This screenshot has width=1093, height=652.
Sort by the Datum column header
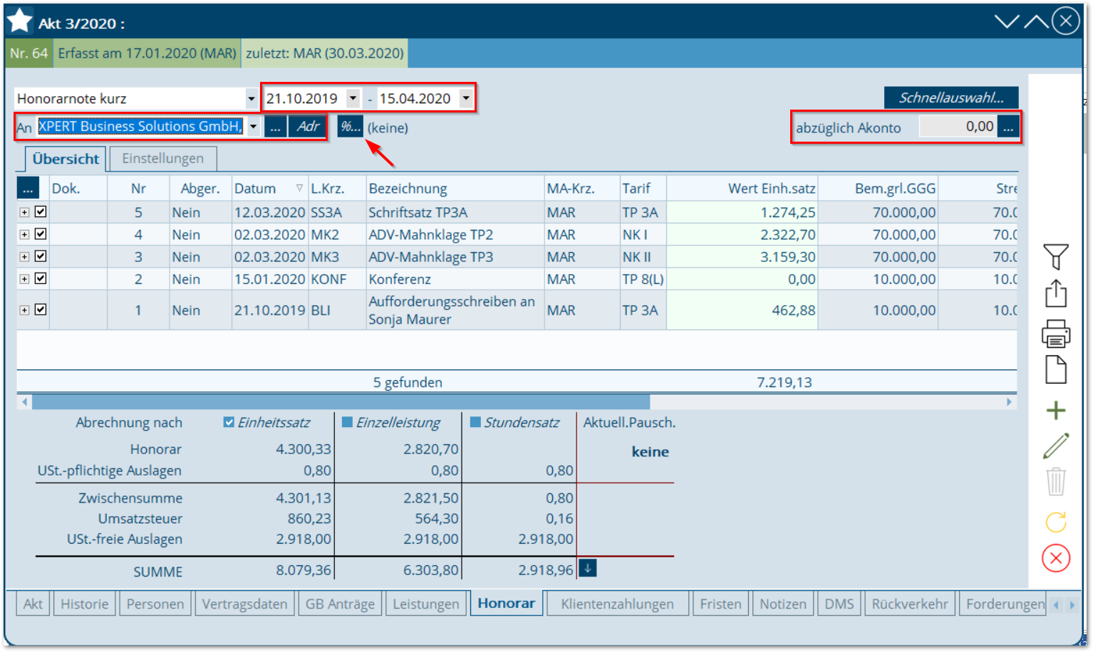click(x=269, y=188)
